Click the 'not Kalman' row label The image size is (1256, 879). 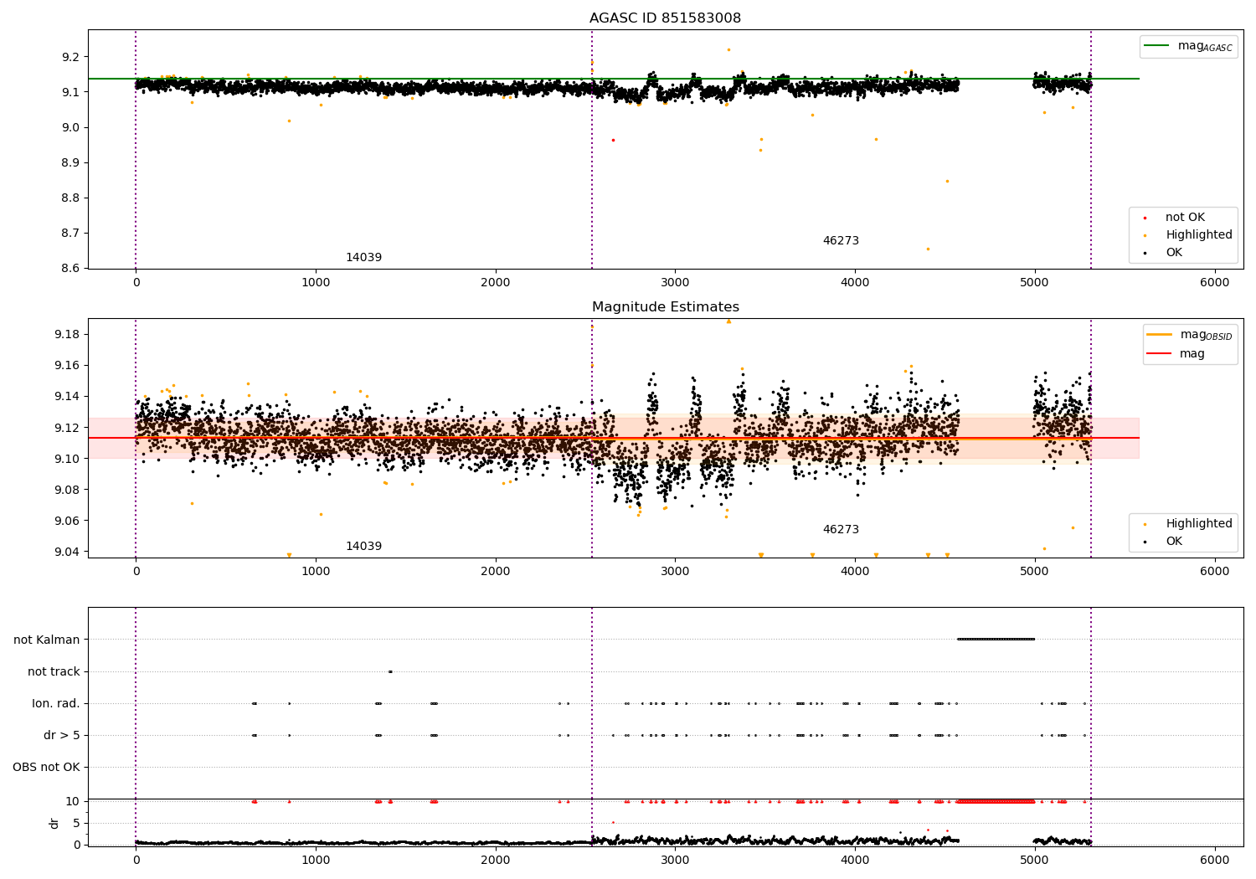click(x=47, y=640)
